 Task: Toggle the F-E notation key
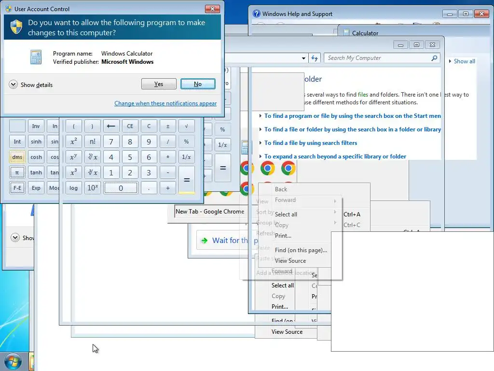pos(17,188)
